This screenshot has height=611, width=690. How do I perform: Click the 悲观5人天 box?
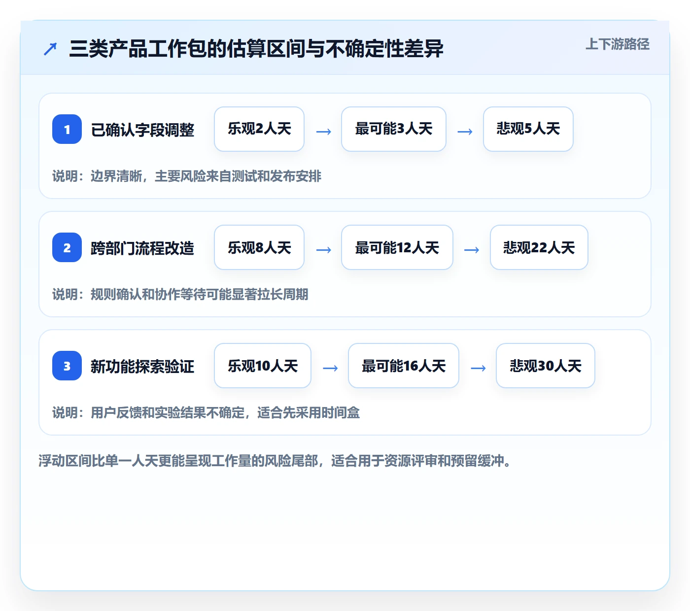point(528,129)
